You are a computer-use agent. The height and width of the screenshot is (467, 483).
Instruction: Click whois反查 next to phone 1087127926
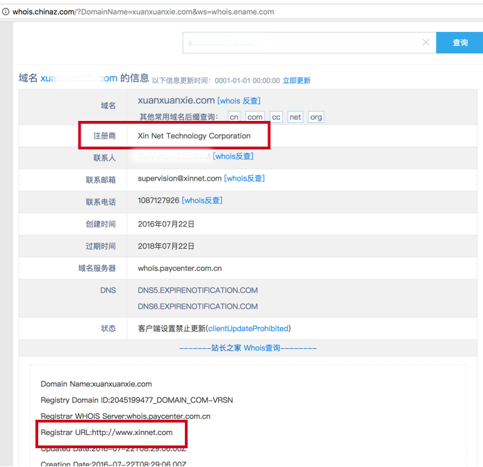202,201
